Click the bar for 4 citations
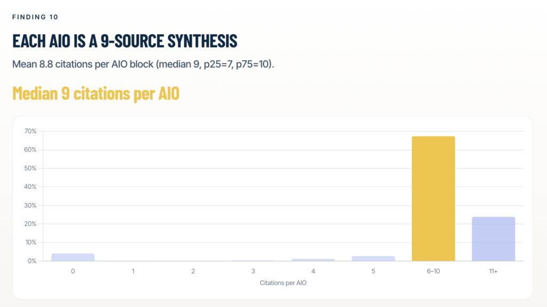Viewport: 547px width, 307px height. pyautogui.click(x=313, y=260)
